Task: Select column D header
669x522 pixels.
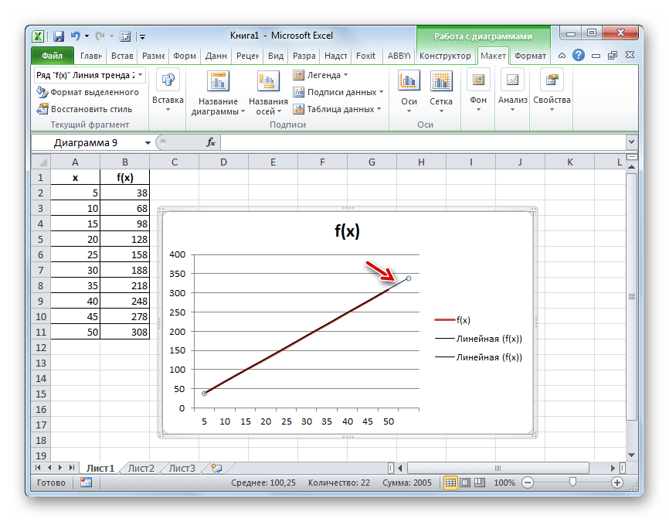Action: [x=223, y=162]
